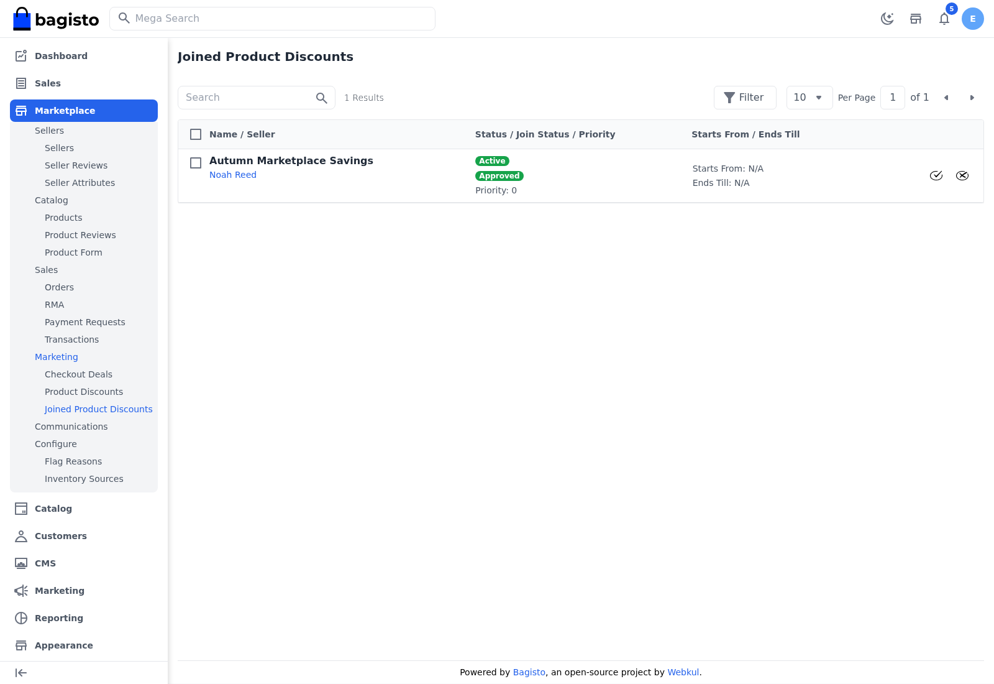This screenshot has height=684, width=994.
Task: Approve Autumn Marketplace Savings discount
Action: point(936,175)
